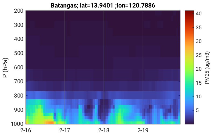Click the y-axis tick label '200'
This screenshot has height=140, width=224.
click(19, 11)
